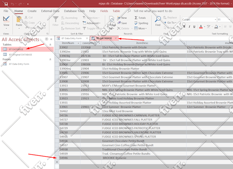Toggle Italic text formatting
This screenshot has width=233, height=169.
189,27
